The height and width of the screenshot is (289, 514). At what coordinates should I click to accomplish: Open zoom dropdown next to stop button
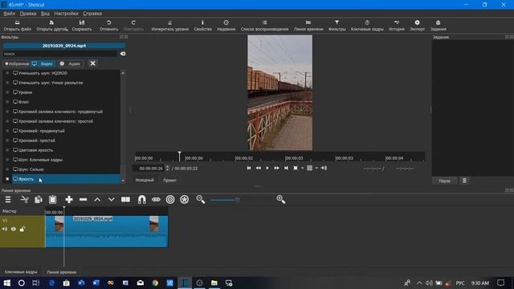point(302,168)
